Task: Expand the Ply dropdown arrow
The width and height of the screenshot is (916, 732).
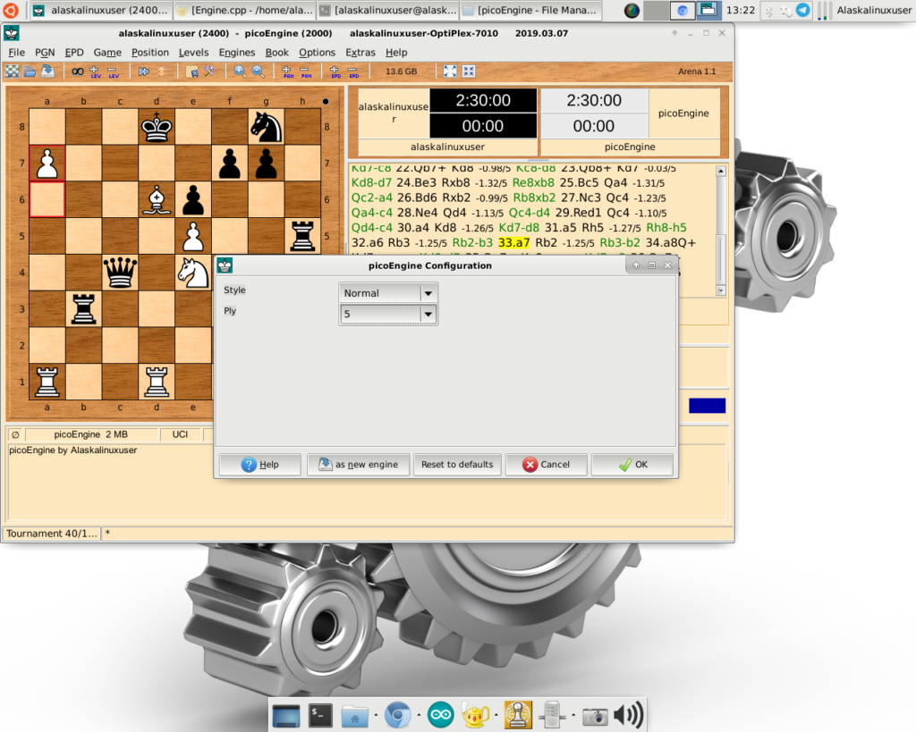Action: coord(428,314)
